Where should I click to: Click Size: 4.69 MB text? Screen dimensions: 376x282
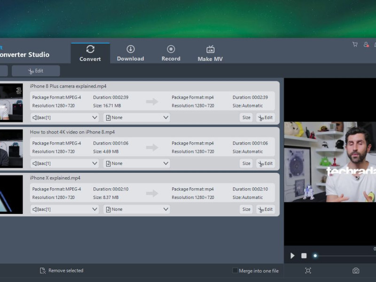tap(106, 151)
